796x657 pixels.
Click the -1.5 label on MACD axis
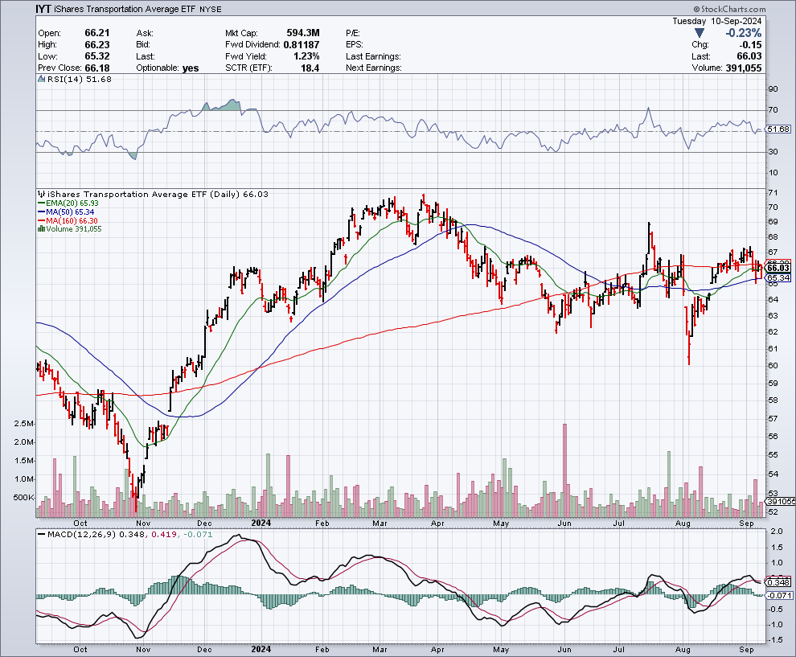tap(776, 640)
